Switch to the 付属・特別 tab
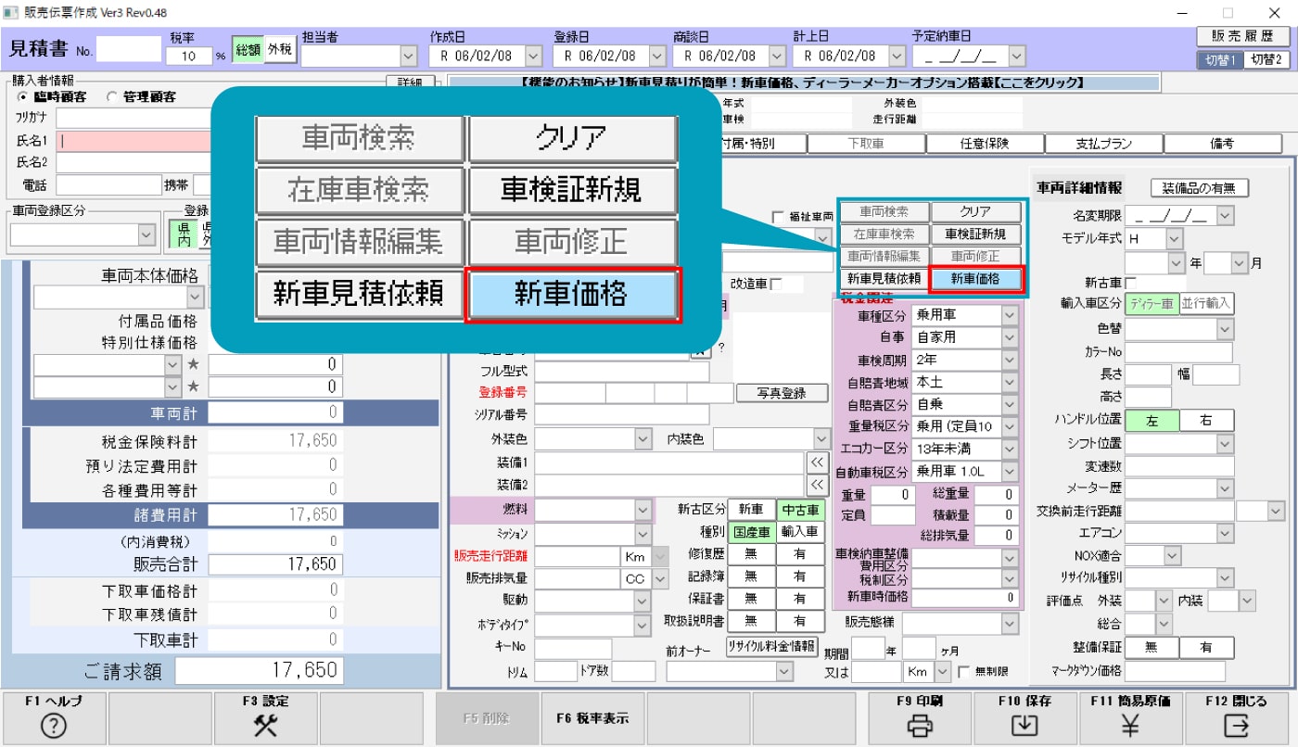The width and height of the screenshot is (1298, 747). coord(747,144)
